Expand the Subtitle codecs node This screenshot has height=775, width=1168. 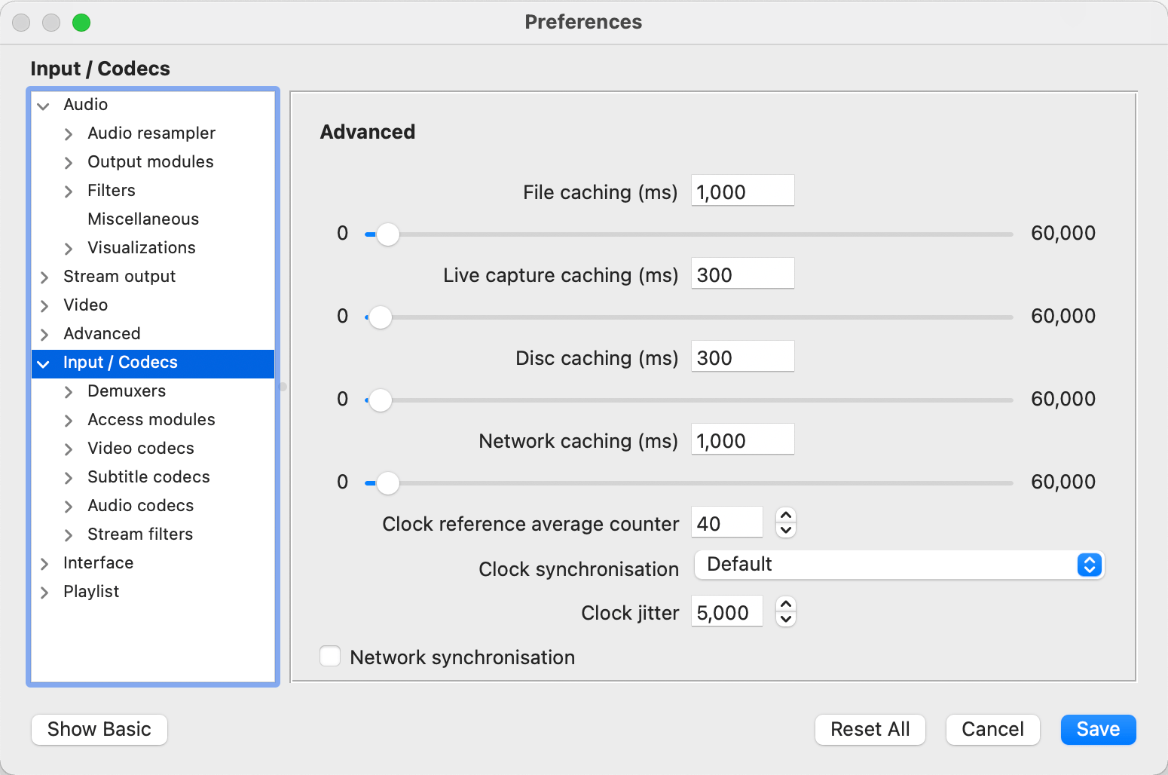[69, 478]
